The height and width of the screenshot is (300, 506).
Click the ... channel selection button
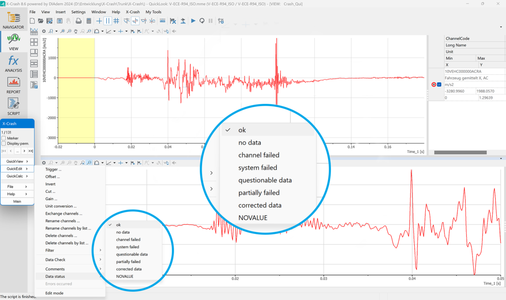coord(17,151)
